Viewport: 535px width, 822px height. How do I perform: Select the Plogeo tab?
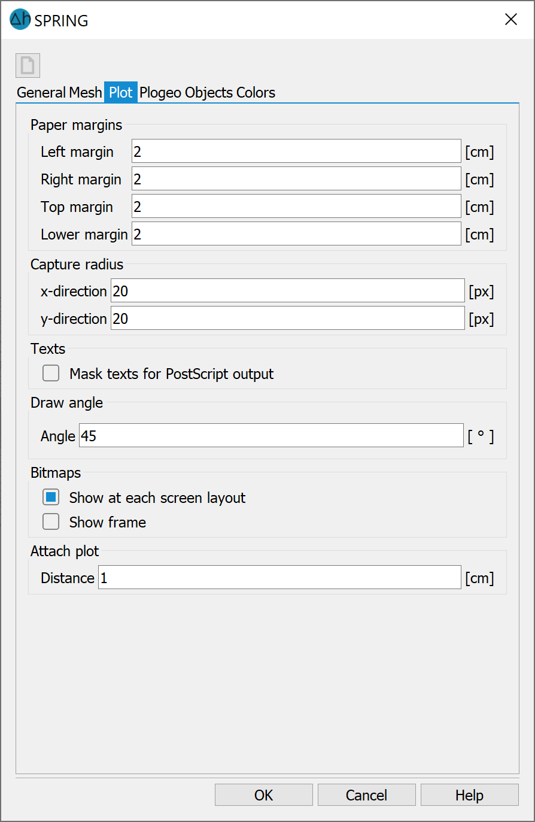pyautogui.click(x=161, y=92)
